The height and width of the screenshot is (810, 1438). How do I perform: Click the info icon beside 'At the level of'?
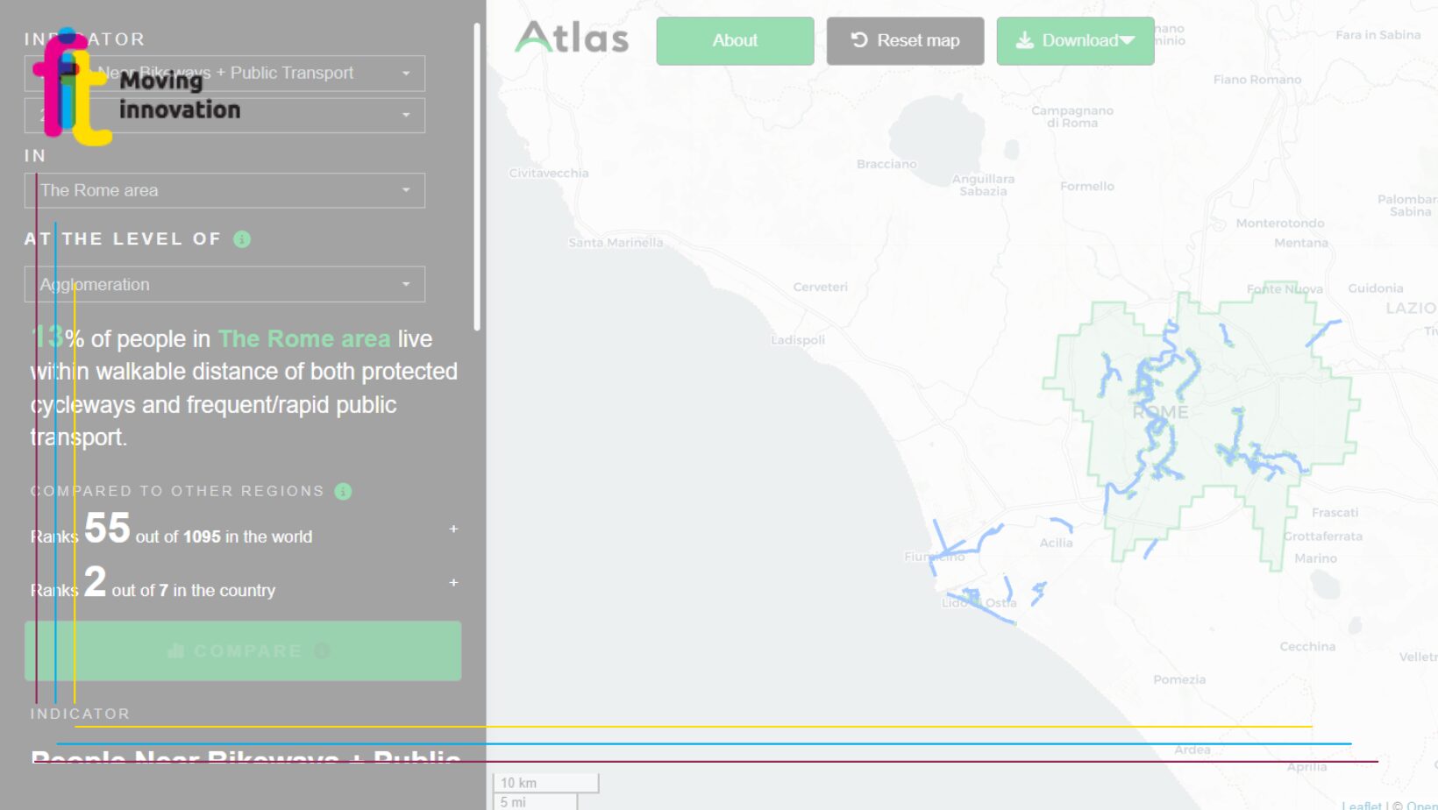pos(242,239)
